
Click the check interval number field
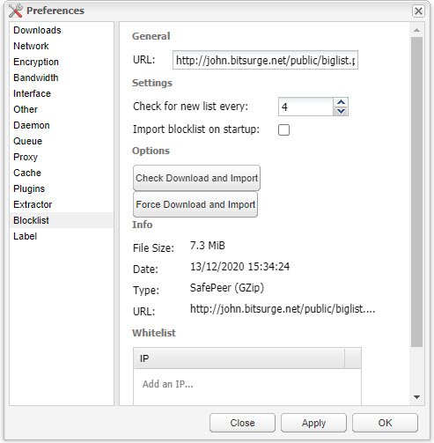tap(305, 107)
